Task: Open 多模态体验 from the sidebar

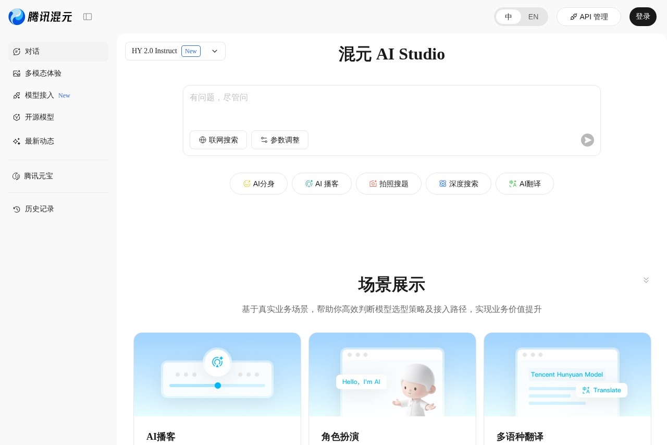Action: pyautogui.click(x=43, y=73)
